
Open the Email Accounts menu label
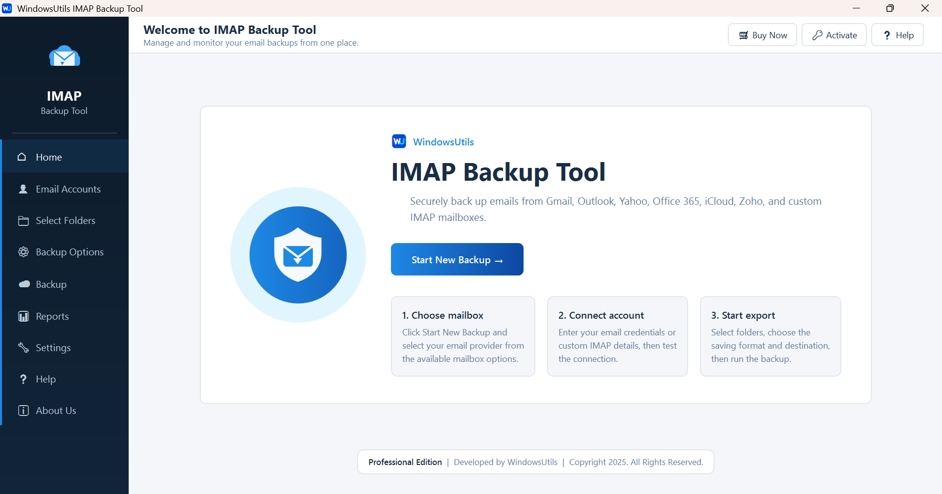68,189
